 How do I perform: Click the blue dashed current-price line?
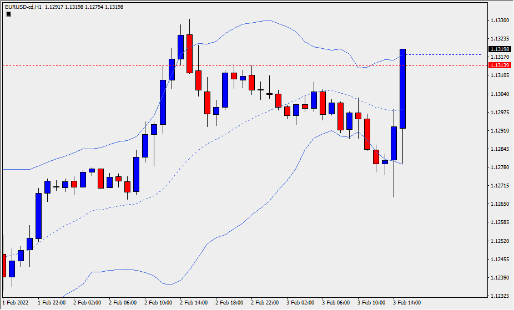[x=444, y=54]
